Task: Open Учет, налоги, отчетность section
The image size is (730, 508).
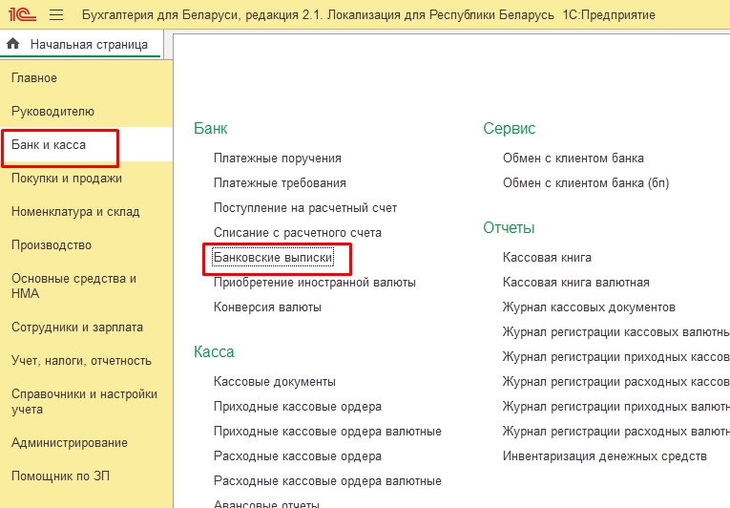Action: click(x=81, y=361)
